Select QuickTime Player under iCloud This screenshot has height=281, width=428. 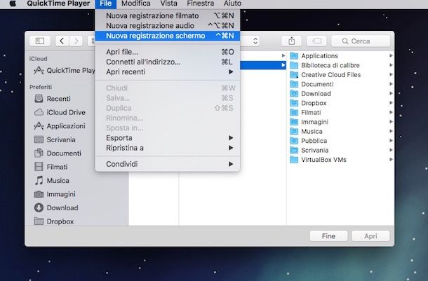pos(64,71)
